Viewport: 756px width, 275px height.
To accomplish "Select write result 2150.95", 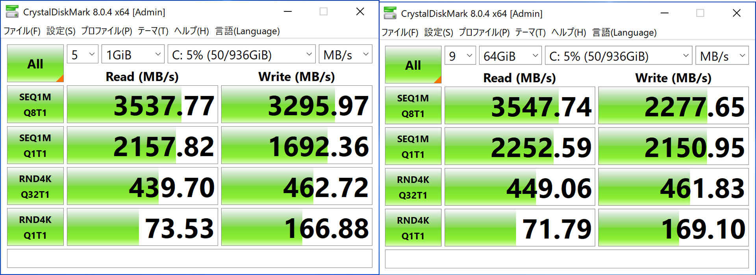I will 674,146.
